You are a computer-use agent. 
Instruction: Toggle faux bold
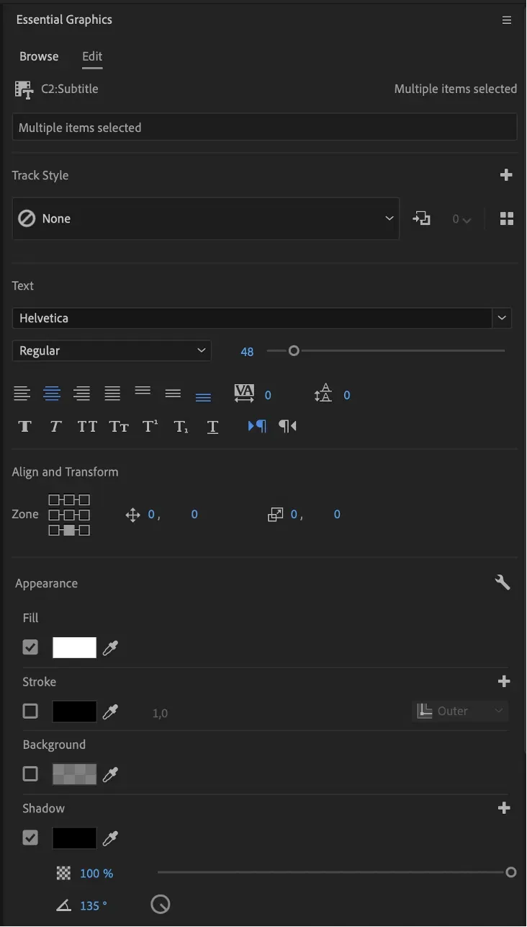[x=25, y=426]
